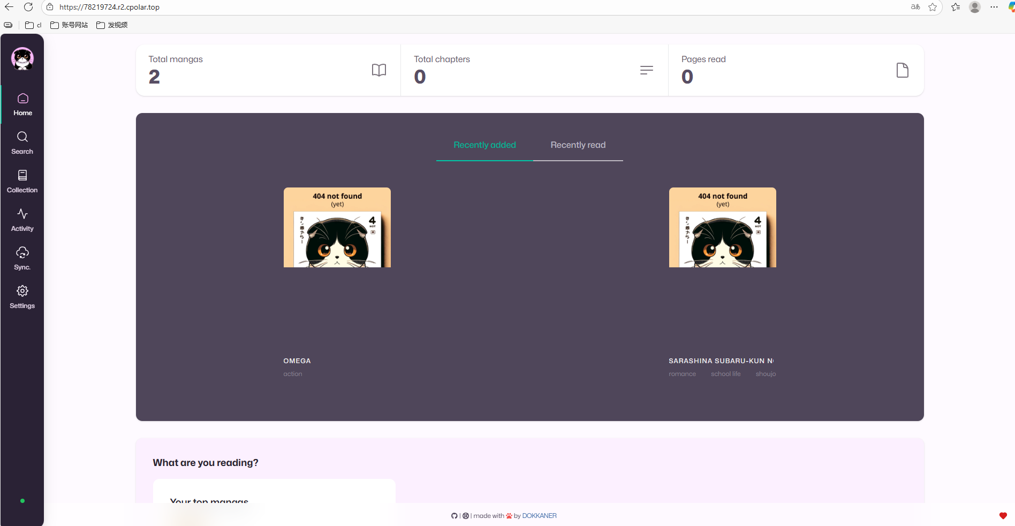Click the shoujo genre tag

click(766, 374)
